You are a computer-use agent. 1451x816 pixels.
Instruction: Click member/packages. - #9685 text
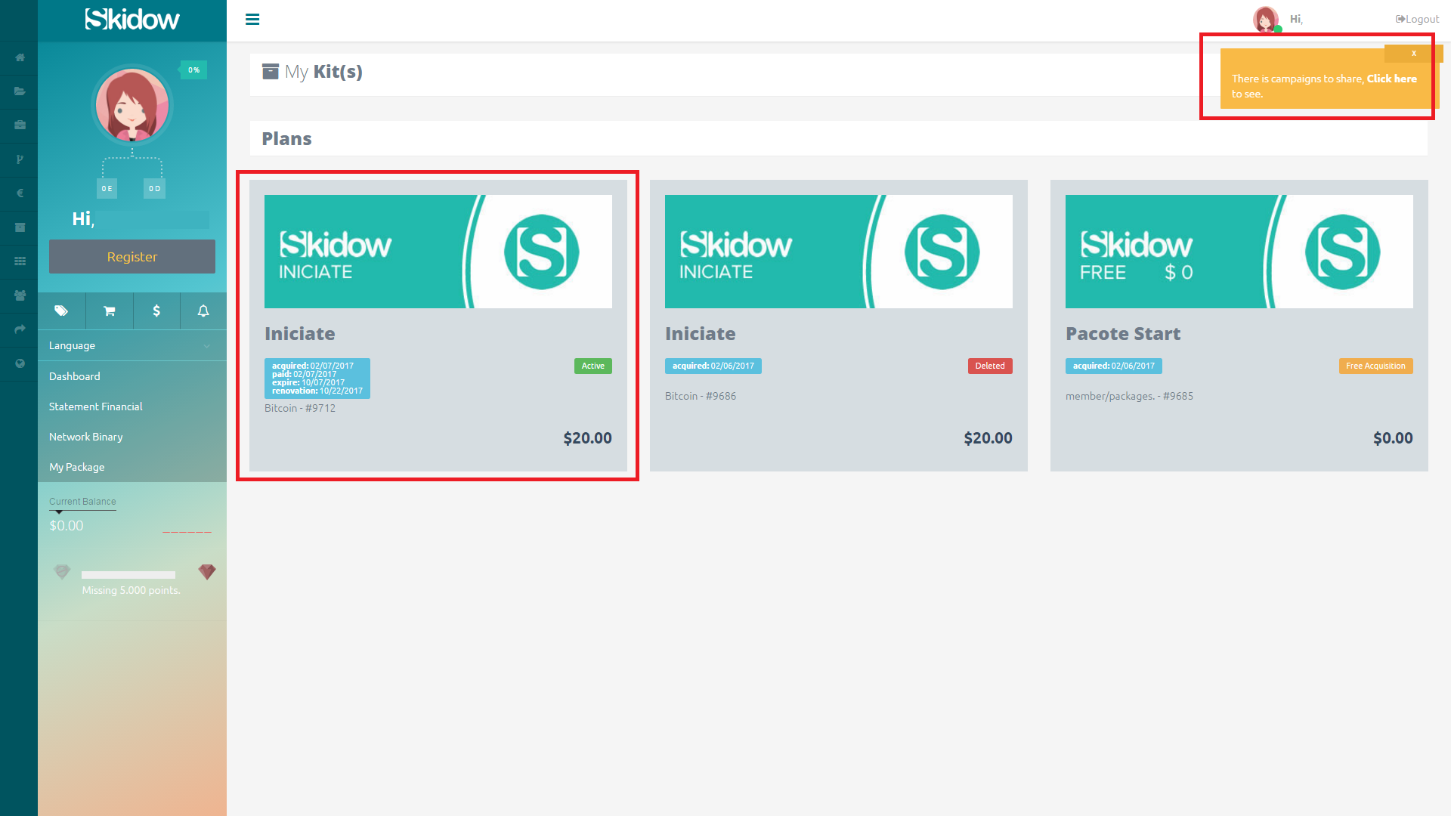(x=1129, y=397)
